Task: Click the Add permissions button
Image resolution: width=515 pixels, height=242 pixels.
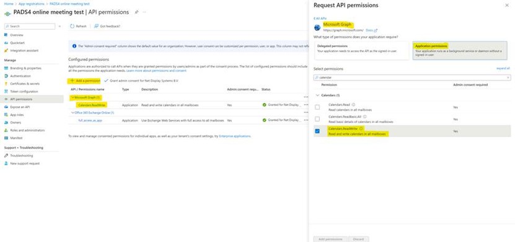Action: (x=330, y=239)
